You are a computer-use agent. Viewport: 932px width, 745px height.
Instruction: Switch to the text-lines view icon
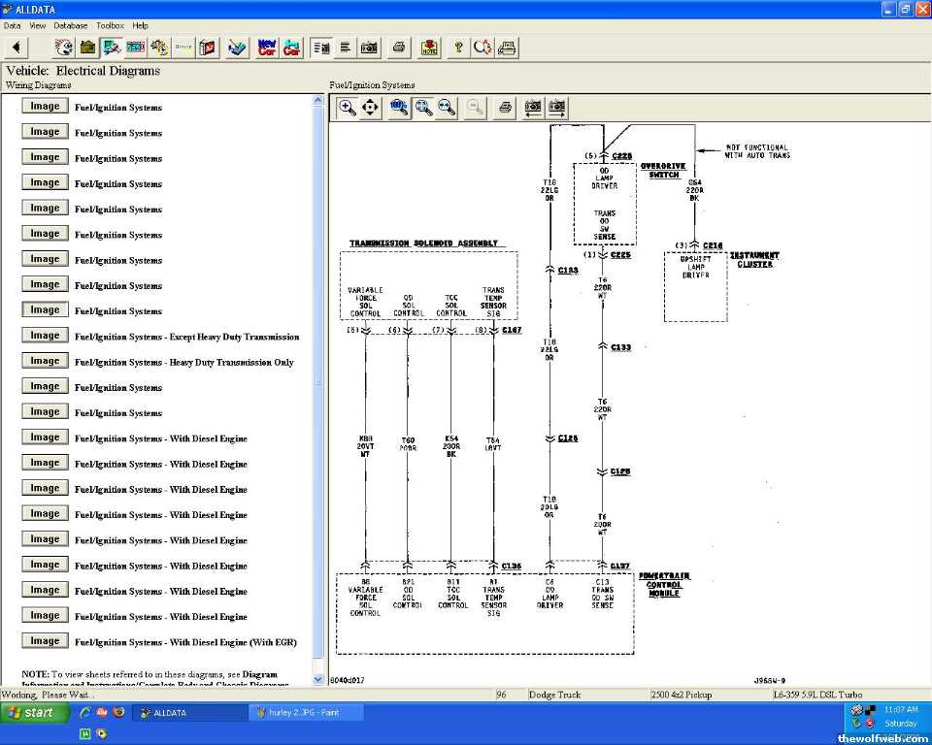[x=346, y=47]
